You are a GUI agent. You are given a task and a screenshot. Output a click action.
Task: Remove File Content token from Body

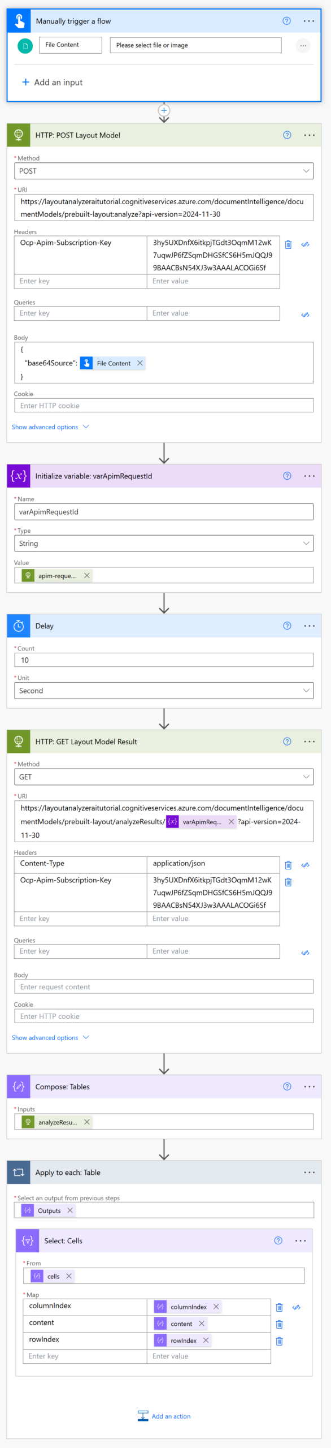coord(140,363)
